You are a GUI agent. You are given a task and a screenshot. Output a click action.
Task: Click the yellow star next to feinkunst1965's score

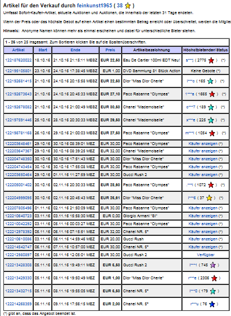128,6
